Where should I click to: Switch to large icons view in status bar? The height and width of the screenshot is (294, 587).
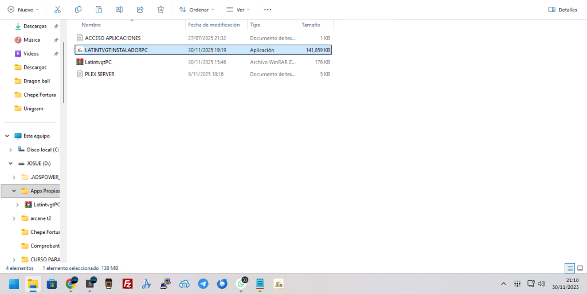[580, 268]
